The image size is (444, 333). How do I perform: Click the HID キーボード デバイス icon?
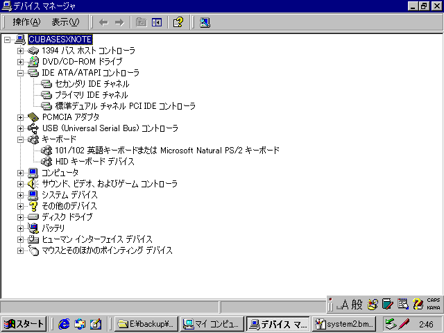46,162
